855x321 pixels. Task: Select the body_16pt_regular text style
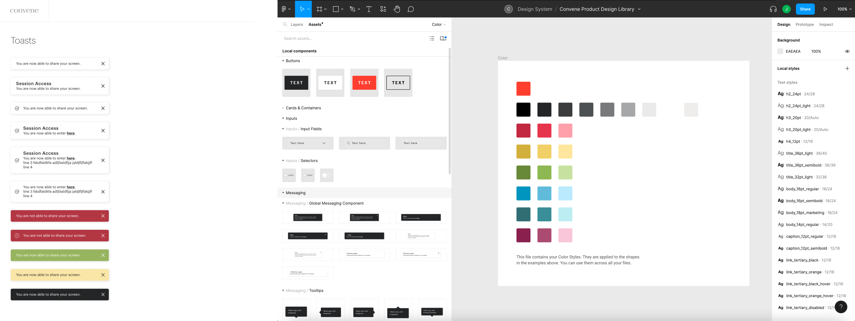click(805, 189)
